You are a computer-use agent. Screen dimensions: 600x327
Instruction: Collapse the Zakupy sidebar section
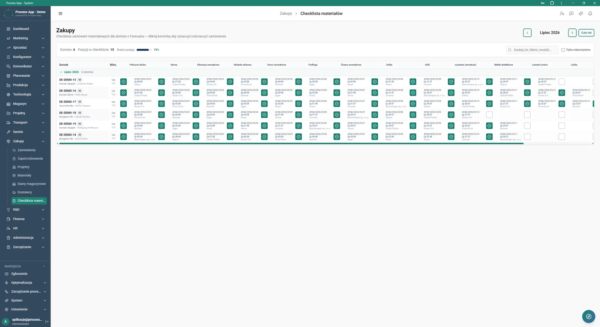pos(43,141)
